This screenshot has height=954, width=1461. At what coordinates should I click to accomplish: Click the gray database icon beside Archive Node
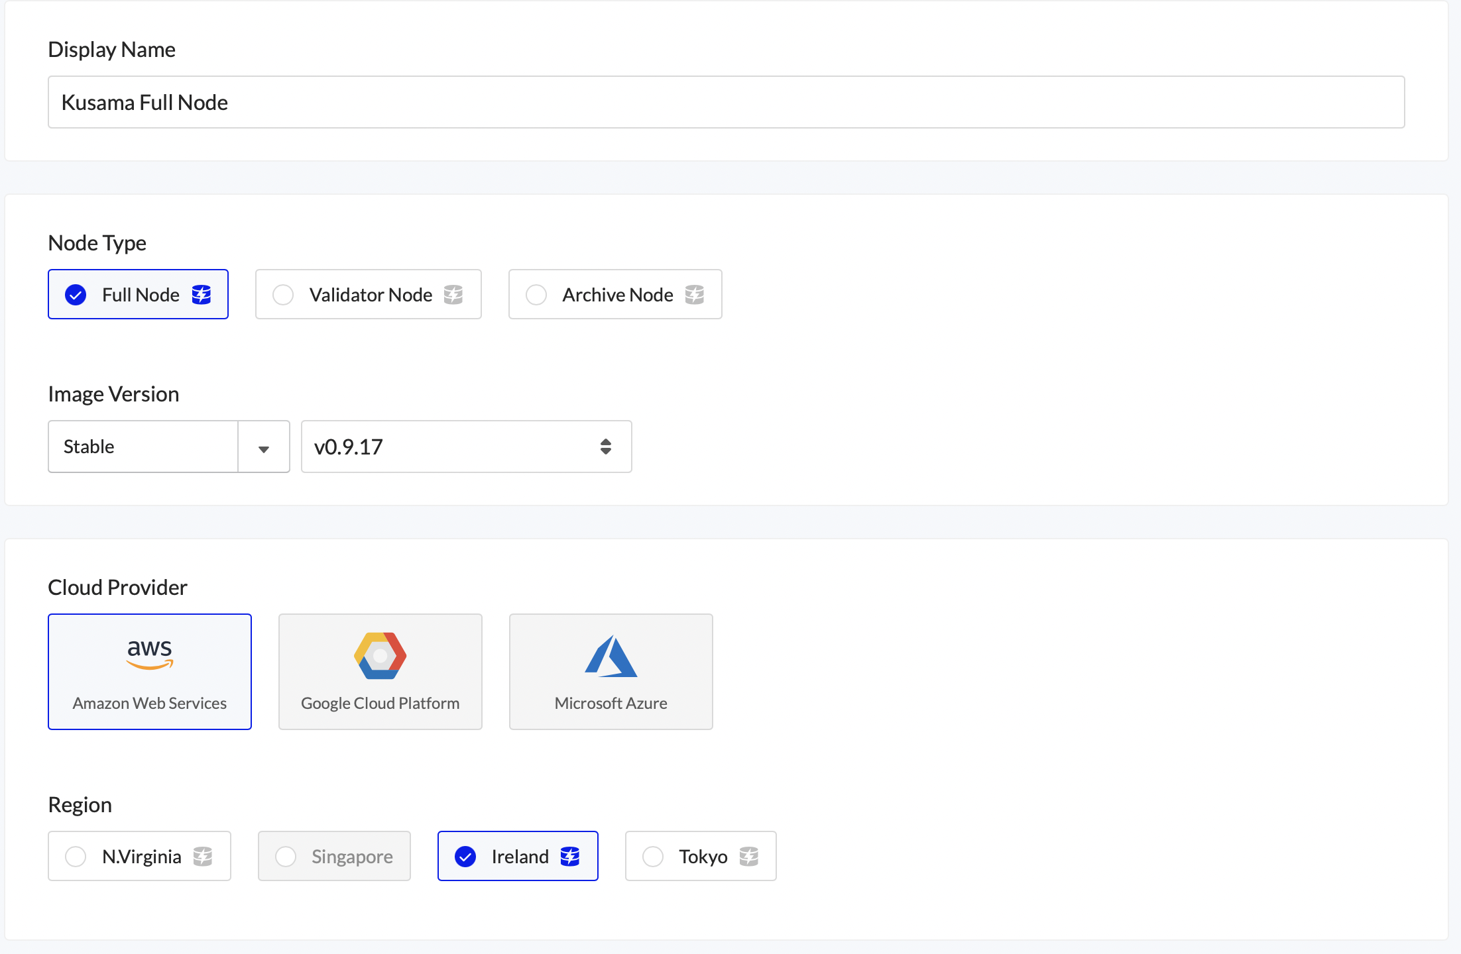point(695,295)
